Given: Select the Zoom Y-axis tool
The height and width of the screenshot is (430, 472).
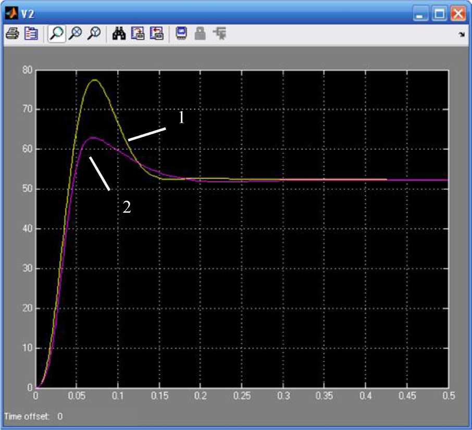Looking at the screenshot, I should [x=94, y=33].
